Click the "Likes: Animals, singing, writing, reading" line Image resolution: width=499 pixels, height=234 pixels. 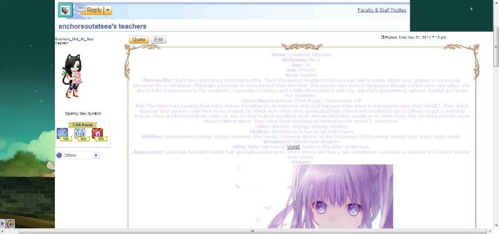pos(301,126)
